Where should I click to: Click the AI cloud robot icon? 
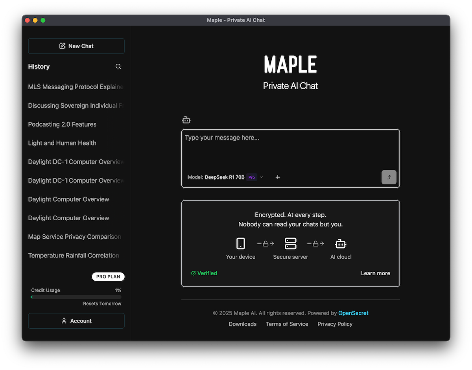click(x=341, y=244)
